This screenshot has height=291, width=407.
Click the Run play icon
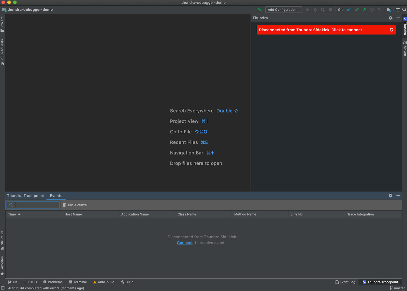pyautogui.click(x=308, y=10)
